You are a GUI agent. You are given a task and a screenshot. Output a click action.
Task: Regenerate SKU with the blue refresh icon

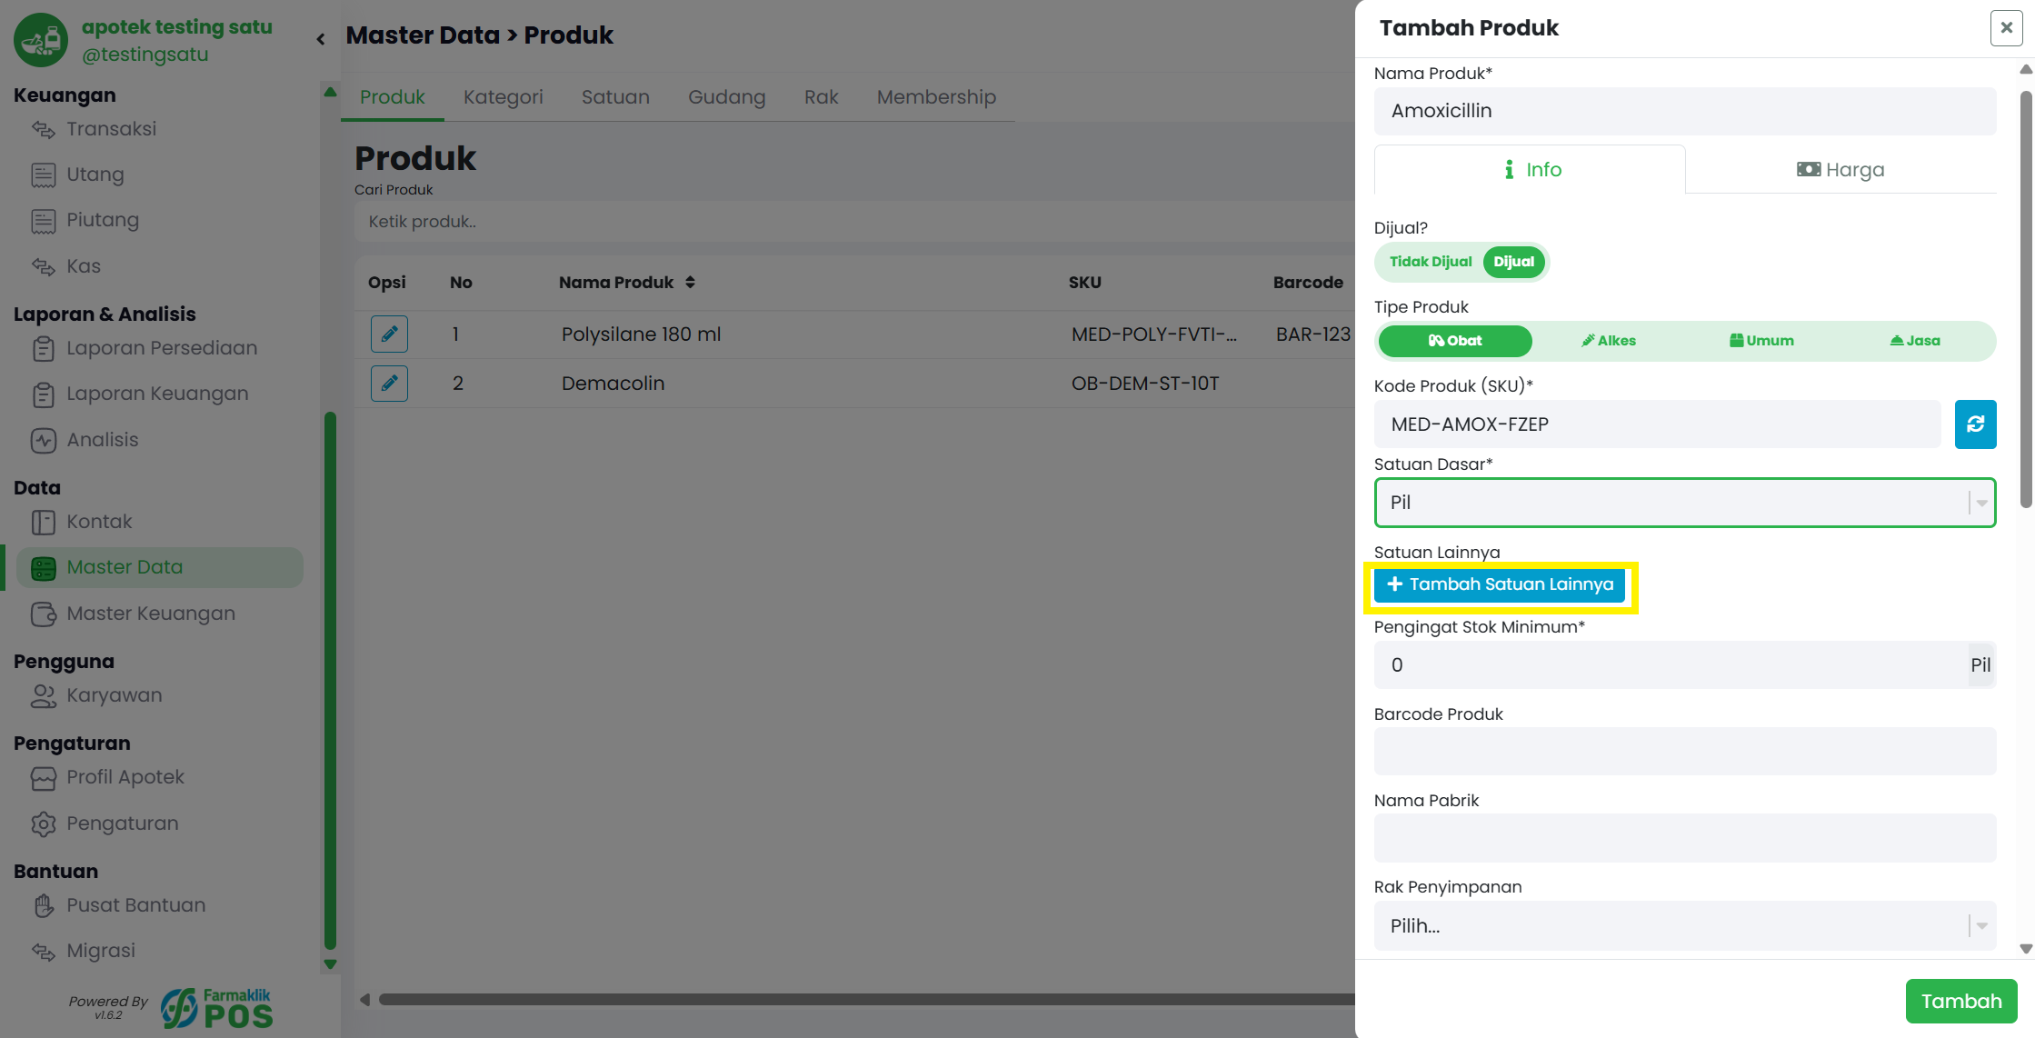[x=1975, y=424]
